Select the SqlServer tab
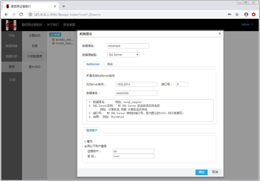This screenshot has height=181, width=260. pos(93,64)
